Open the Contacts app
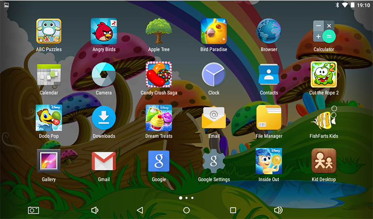Viewport: 373px width, 219px height. click(x=269, y=75)
